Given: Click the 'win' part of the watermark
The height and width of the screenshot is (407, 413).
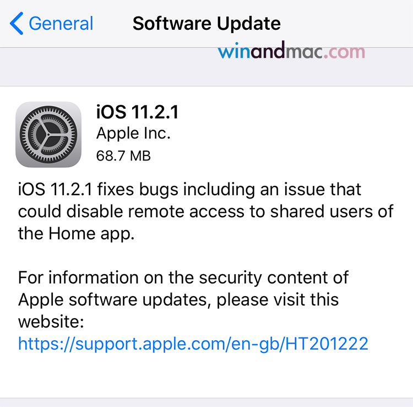Looking at the screenshot, I should (x=234, y=51).
